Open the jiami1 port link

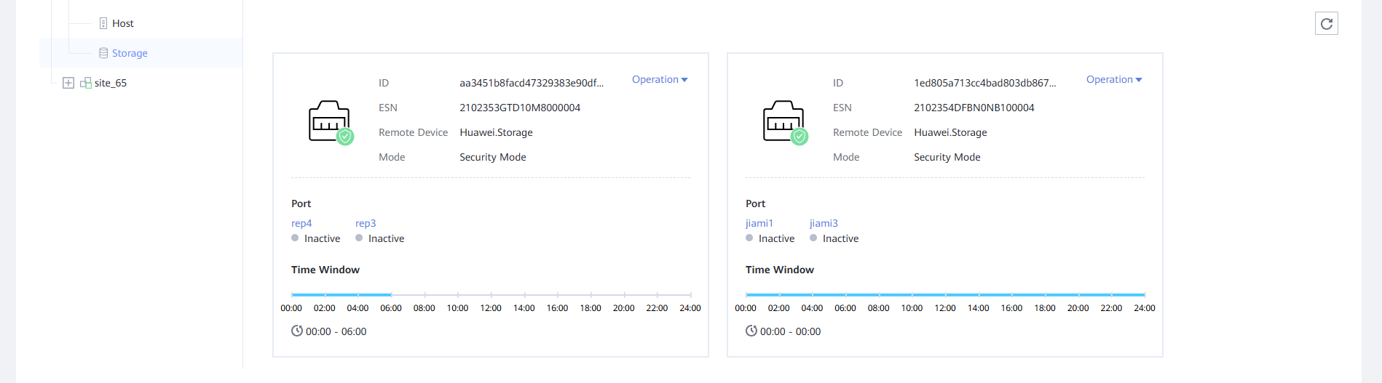pyautogui.click(x=759, y=223)
